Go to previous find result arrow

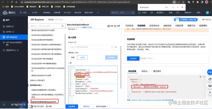coord(173,7)
